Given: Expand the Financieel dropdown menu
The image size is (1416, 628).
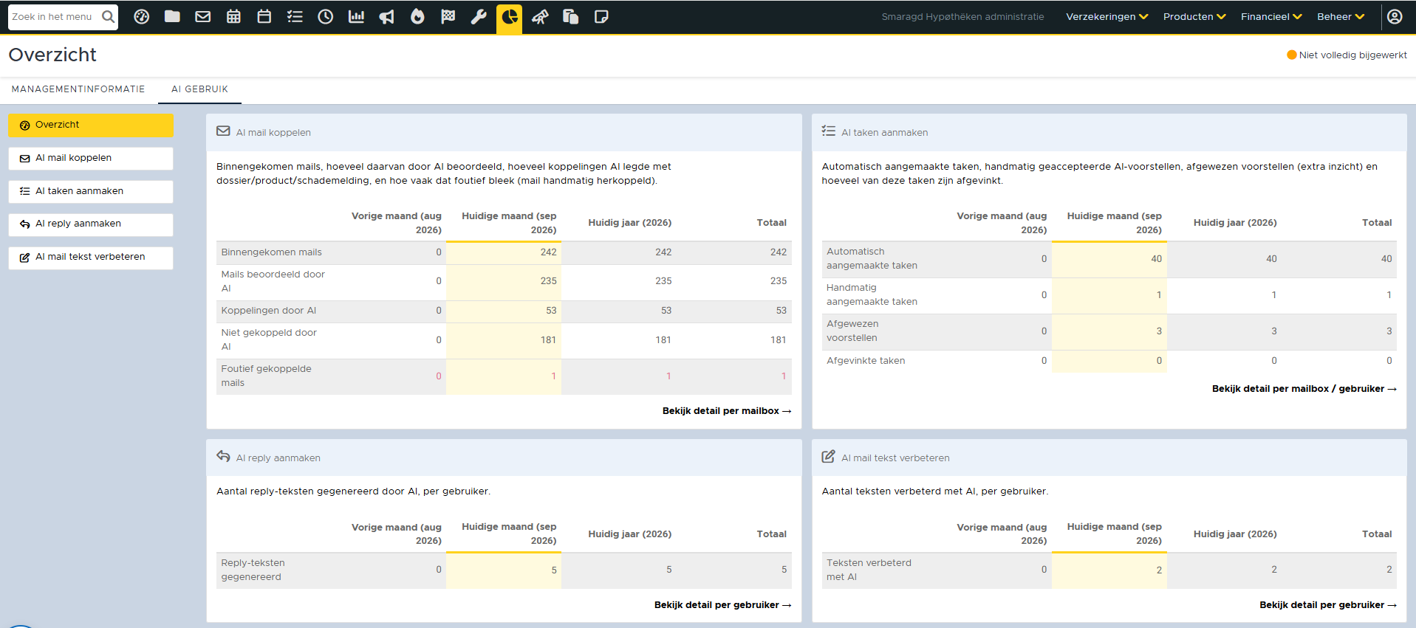Looking at the screenshot, I should pos(1271,17).
